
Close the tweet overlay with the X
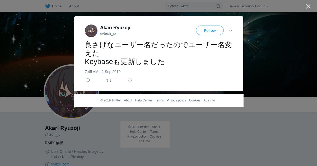308,6
